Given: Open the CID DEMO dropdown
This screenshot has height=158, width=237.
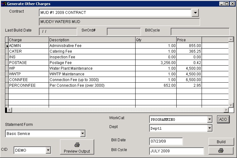Looking at the screenshot, I should tap(48, 150).
